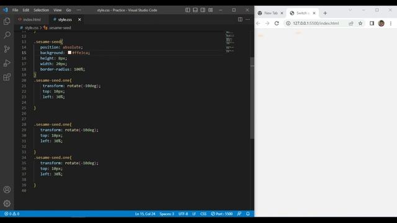This screenshot has height=223, width=397.
Task: Open editor More Actions ellipsis
Action: (248, 19)
